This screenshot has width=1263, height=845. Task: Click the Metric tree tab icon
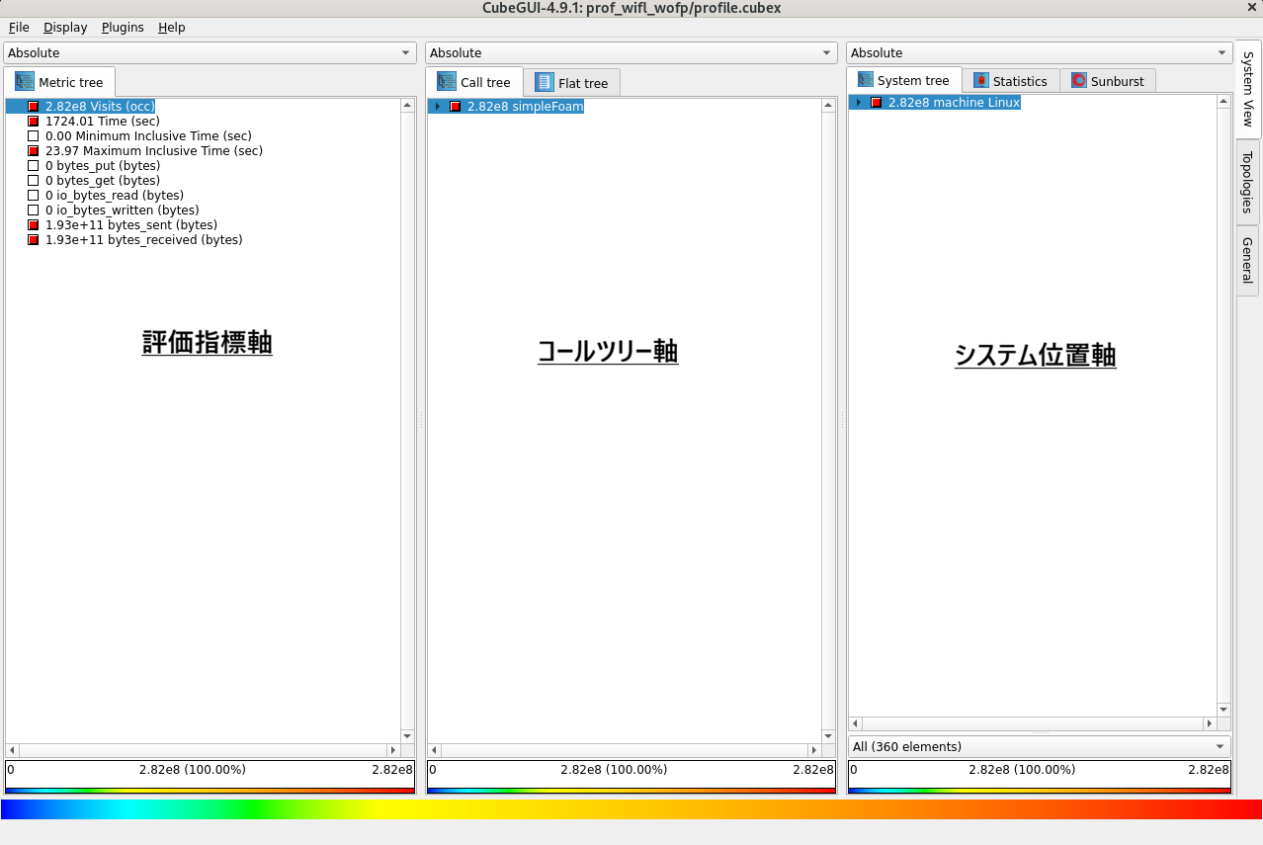pos(25,82)
